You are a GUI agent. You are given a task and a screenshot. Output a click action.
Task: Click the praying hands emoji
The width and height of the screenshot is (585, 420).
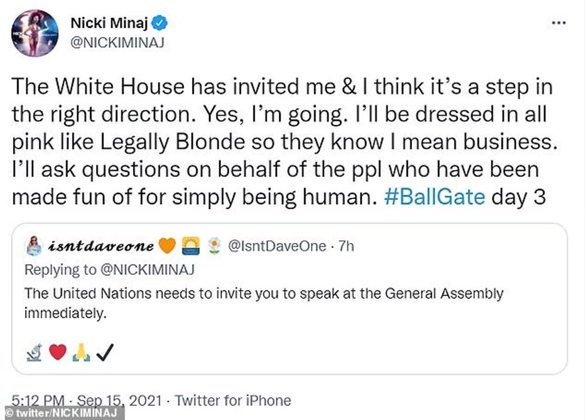tap(81, 354)
